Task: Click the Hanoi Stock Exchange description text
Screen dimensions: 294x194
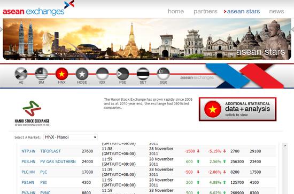Action: pyautogui.click(x=148, y=103)
